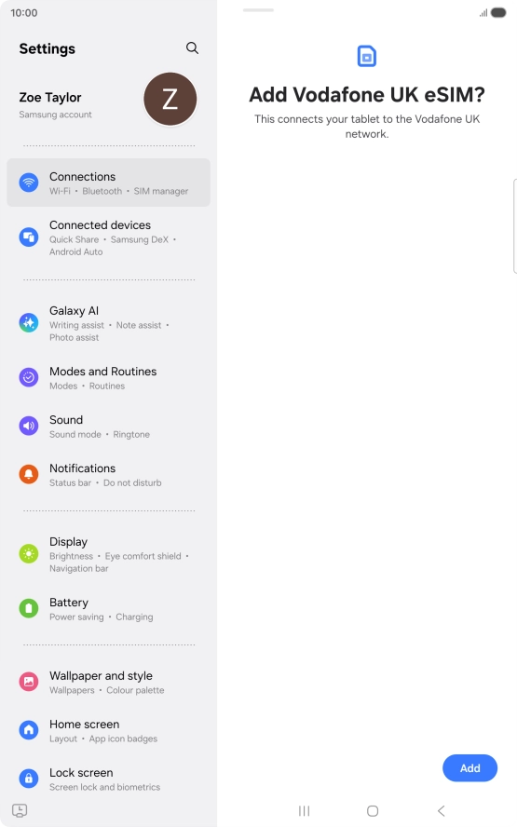Open Wallpaper and style settings
517x827 pixels.
pos(108,682)
